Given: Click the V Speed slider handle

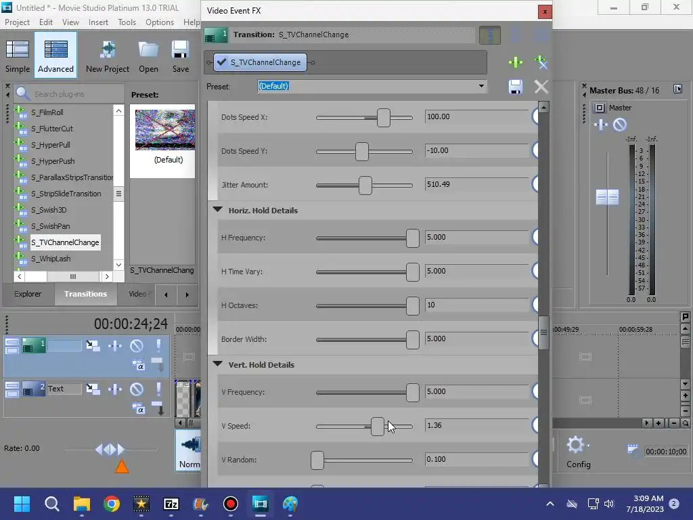Looking at the screenshot, I should pos(377,427).
